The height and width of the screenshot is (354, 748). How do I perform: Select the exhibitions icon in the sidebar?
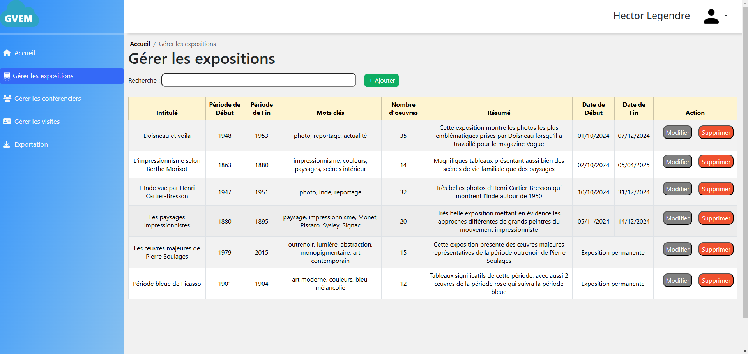click(6, 76)
